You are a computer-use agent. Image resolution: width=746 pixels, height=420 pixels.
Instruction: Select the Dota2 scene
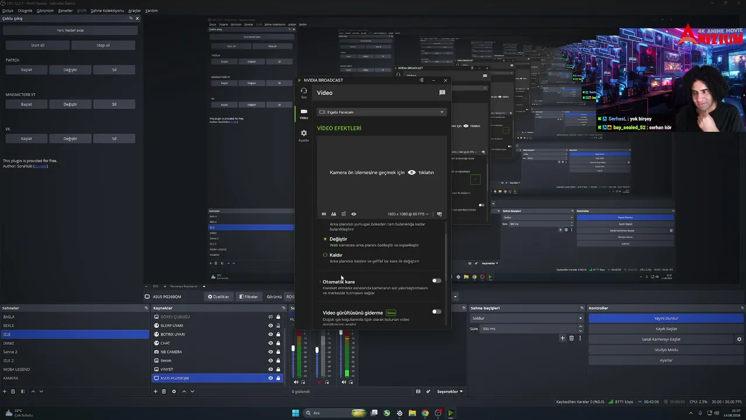click(75, 343)
